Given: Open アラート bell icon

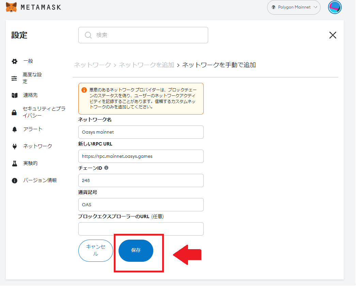Looking at the screenshot, I should 15,129.
